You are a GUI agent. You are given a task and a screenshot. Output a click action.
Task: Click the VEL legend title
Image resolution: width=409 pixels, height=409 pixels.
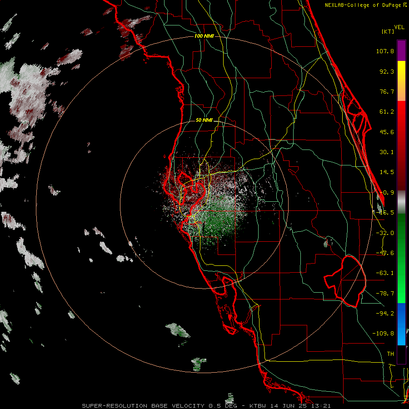click(x=399, y=27)
